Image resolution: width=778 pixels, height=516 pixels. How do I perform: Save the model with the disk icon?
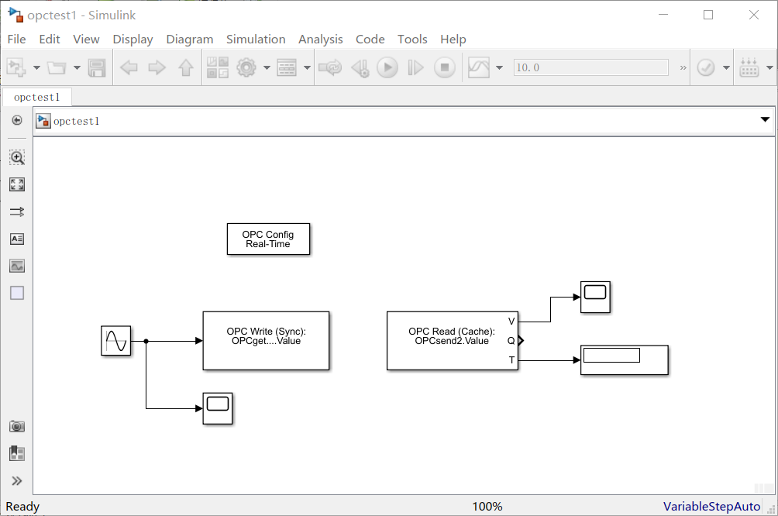97,67
